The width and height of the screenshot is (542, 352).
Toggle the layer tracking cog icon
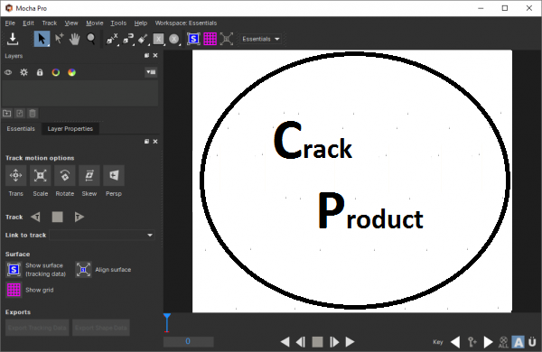click(23, 72)
